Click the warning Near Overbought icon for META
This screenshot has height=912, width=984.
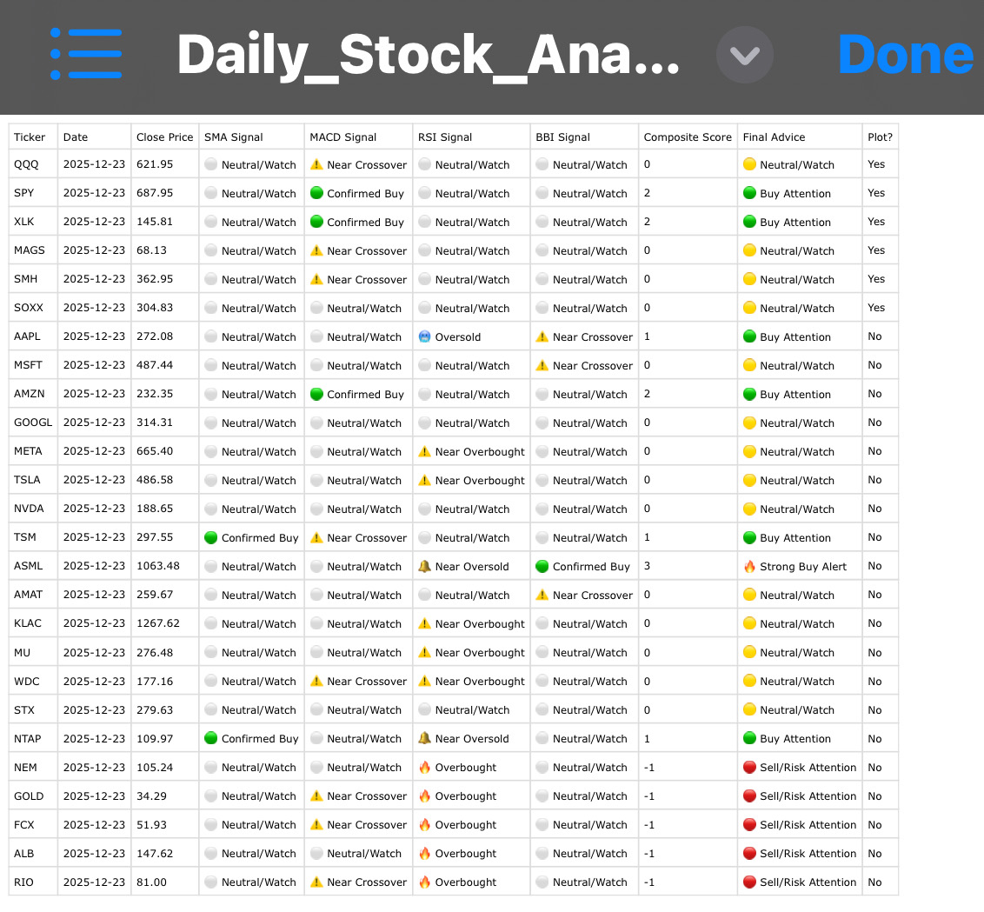click(x=425, y=451)
